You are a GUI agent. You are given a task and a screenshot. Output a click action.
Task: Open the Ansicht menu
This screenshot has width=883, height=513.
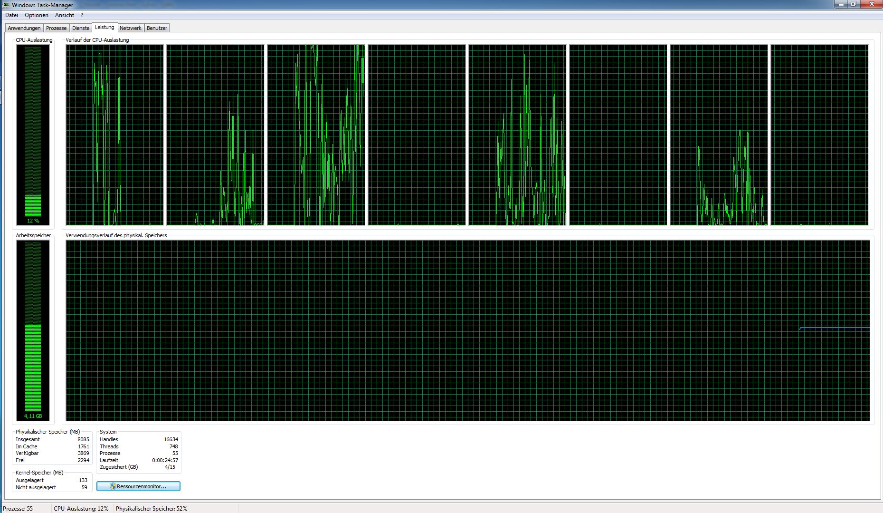(x=65, y=15)
